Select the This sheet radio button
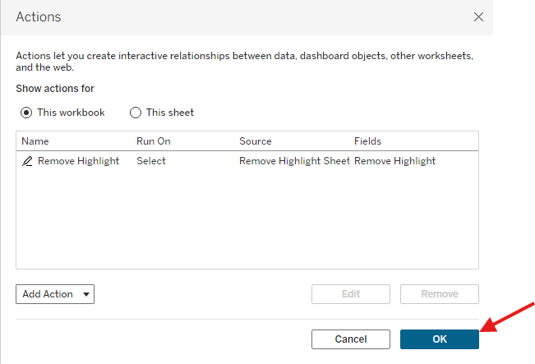The height and width of the screenshot is (364, 535). coord(136,113)
